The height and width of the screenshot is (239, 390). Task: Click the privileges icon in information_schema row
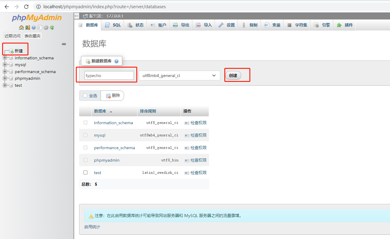coord(187,123)
